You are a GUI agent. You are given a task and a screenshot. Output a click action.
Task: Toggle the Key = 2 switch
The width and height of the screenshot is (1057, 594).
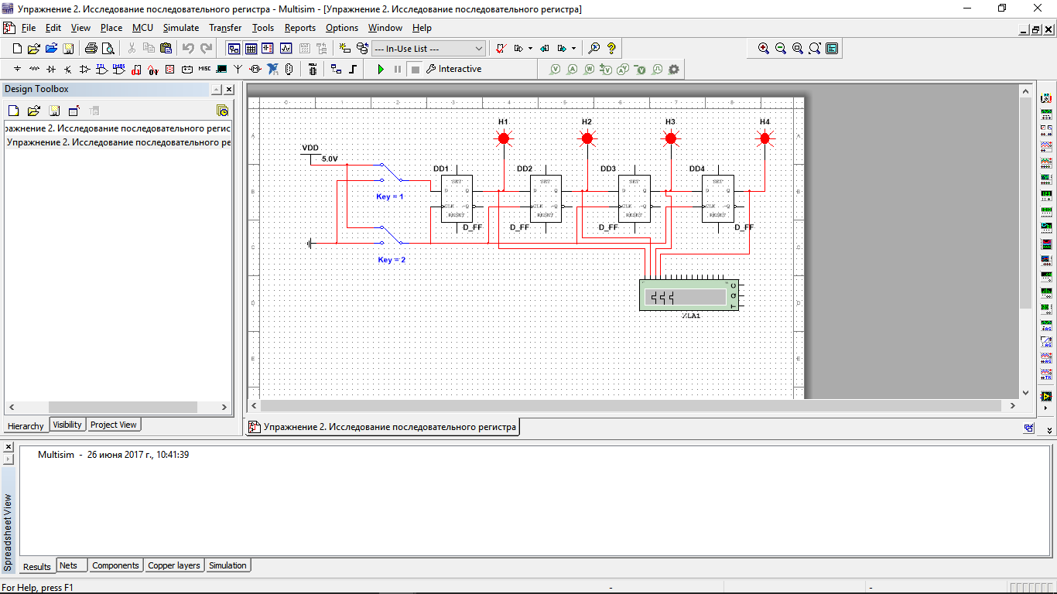point(391,235)
